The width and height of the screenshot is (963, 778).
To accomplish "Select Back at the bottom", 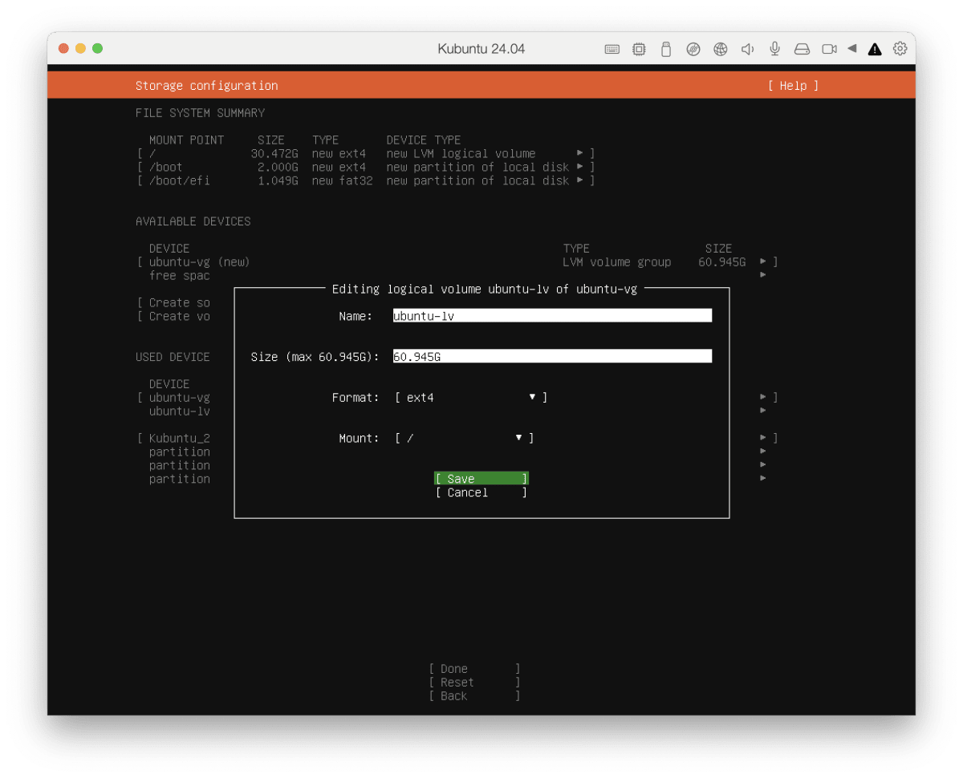I will click(x=474, y=696).
